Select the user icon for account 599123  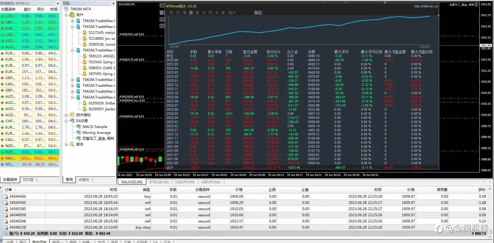point(85,56)
